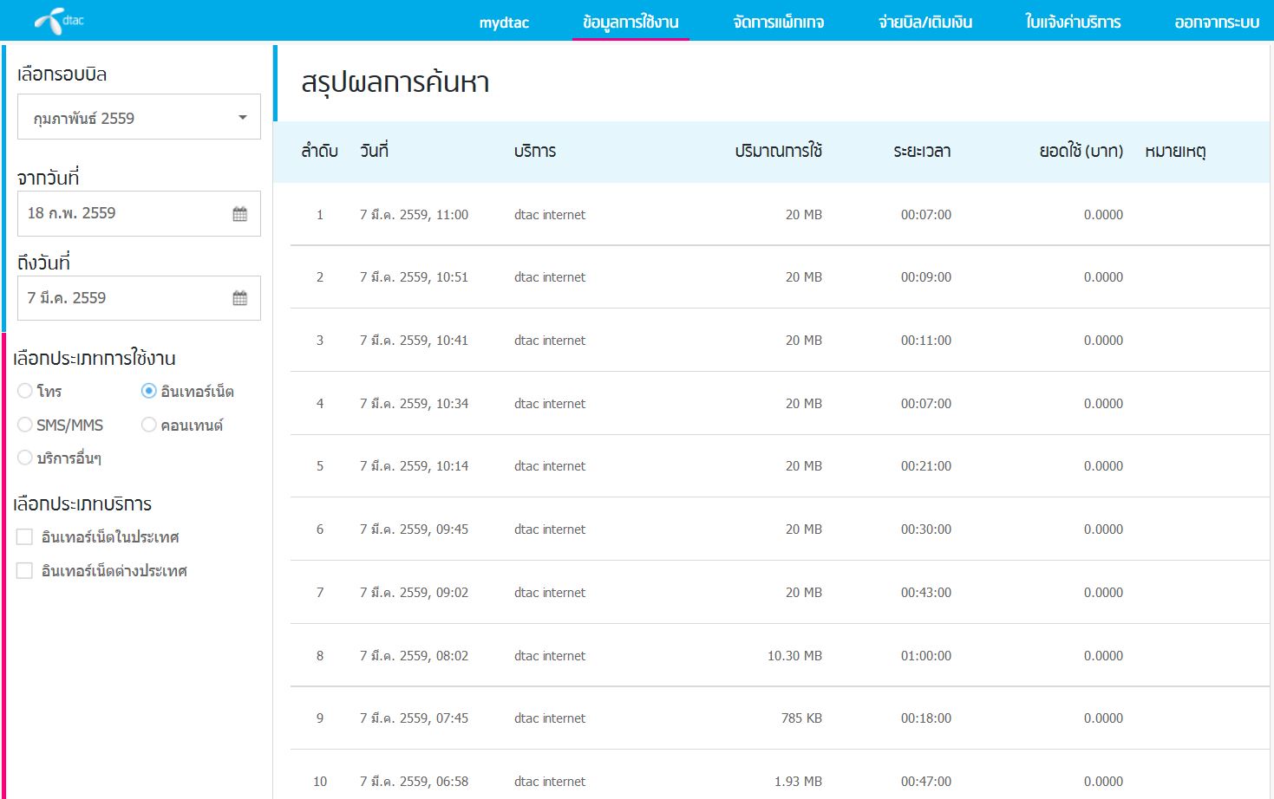The width and height of the screenshot is (1274, 799).
Task: Select the โทร radio button
Action: (x=25, y=391)
